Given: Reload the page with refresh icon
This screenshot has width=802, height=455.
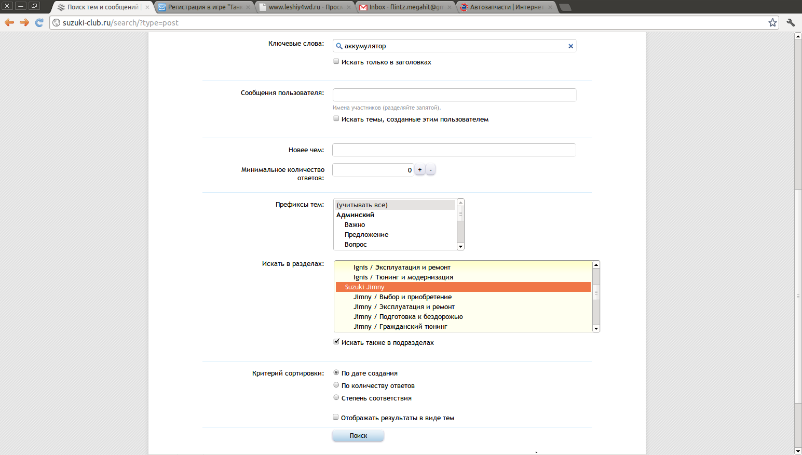Looking at the screenshot, I should [39, 22].
